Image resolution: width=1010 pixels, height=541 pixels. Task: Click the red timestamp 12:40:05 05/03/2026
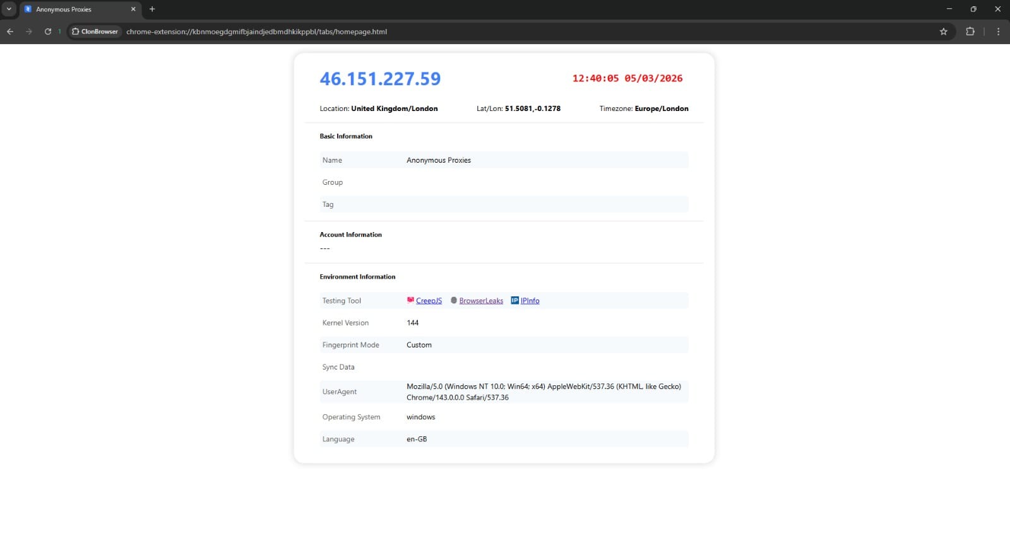627,78
